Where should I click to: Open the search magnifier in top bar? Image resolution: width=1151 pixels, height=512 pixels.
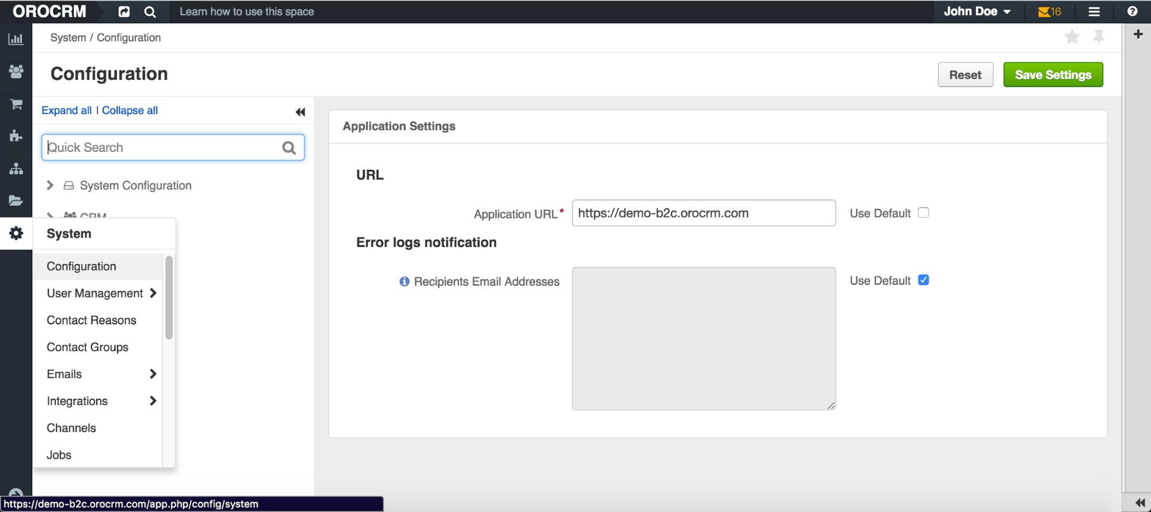coord(150,12)
